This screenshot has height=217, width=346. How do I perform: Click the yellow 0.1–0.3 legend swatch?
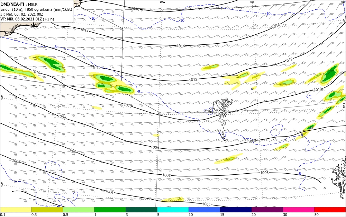[16, 210]
